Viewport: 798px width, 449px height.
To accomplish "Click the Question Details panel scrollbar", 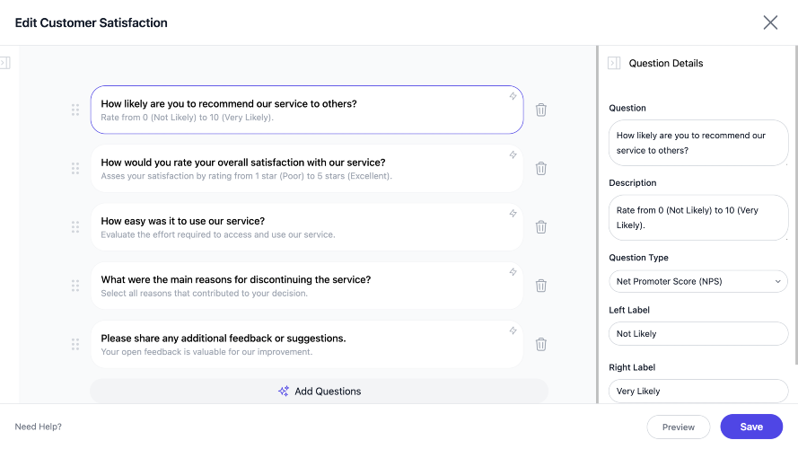I will tap(796, 205).
